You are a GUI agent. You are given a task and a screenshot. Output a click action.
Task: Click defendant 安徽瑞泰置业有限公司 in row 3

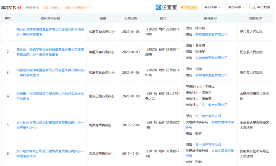click(x=211, y=75)
